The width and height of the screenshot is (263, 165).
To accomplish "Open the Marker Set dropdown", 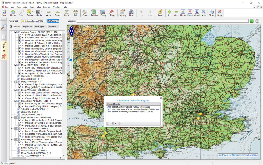I will (34, 21).
